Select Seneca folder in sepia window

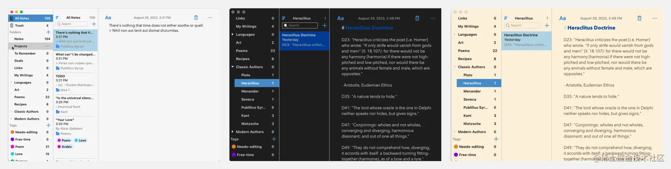click(x=479, y=100)
